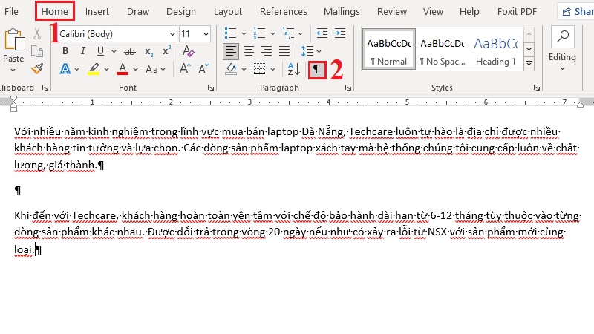Screen dimensions: 594x334
Task: Select Align Right icon
Action: tap(267, 51)
